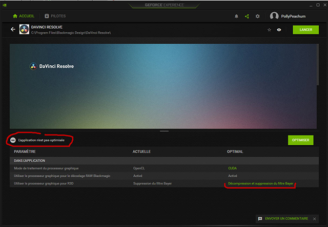This screenshot has width=328, height=227.
Task: Toggle the eye visibility icon
Action: tap(279, 30)
